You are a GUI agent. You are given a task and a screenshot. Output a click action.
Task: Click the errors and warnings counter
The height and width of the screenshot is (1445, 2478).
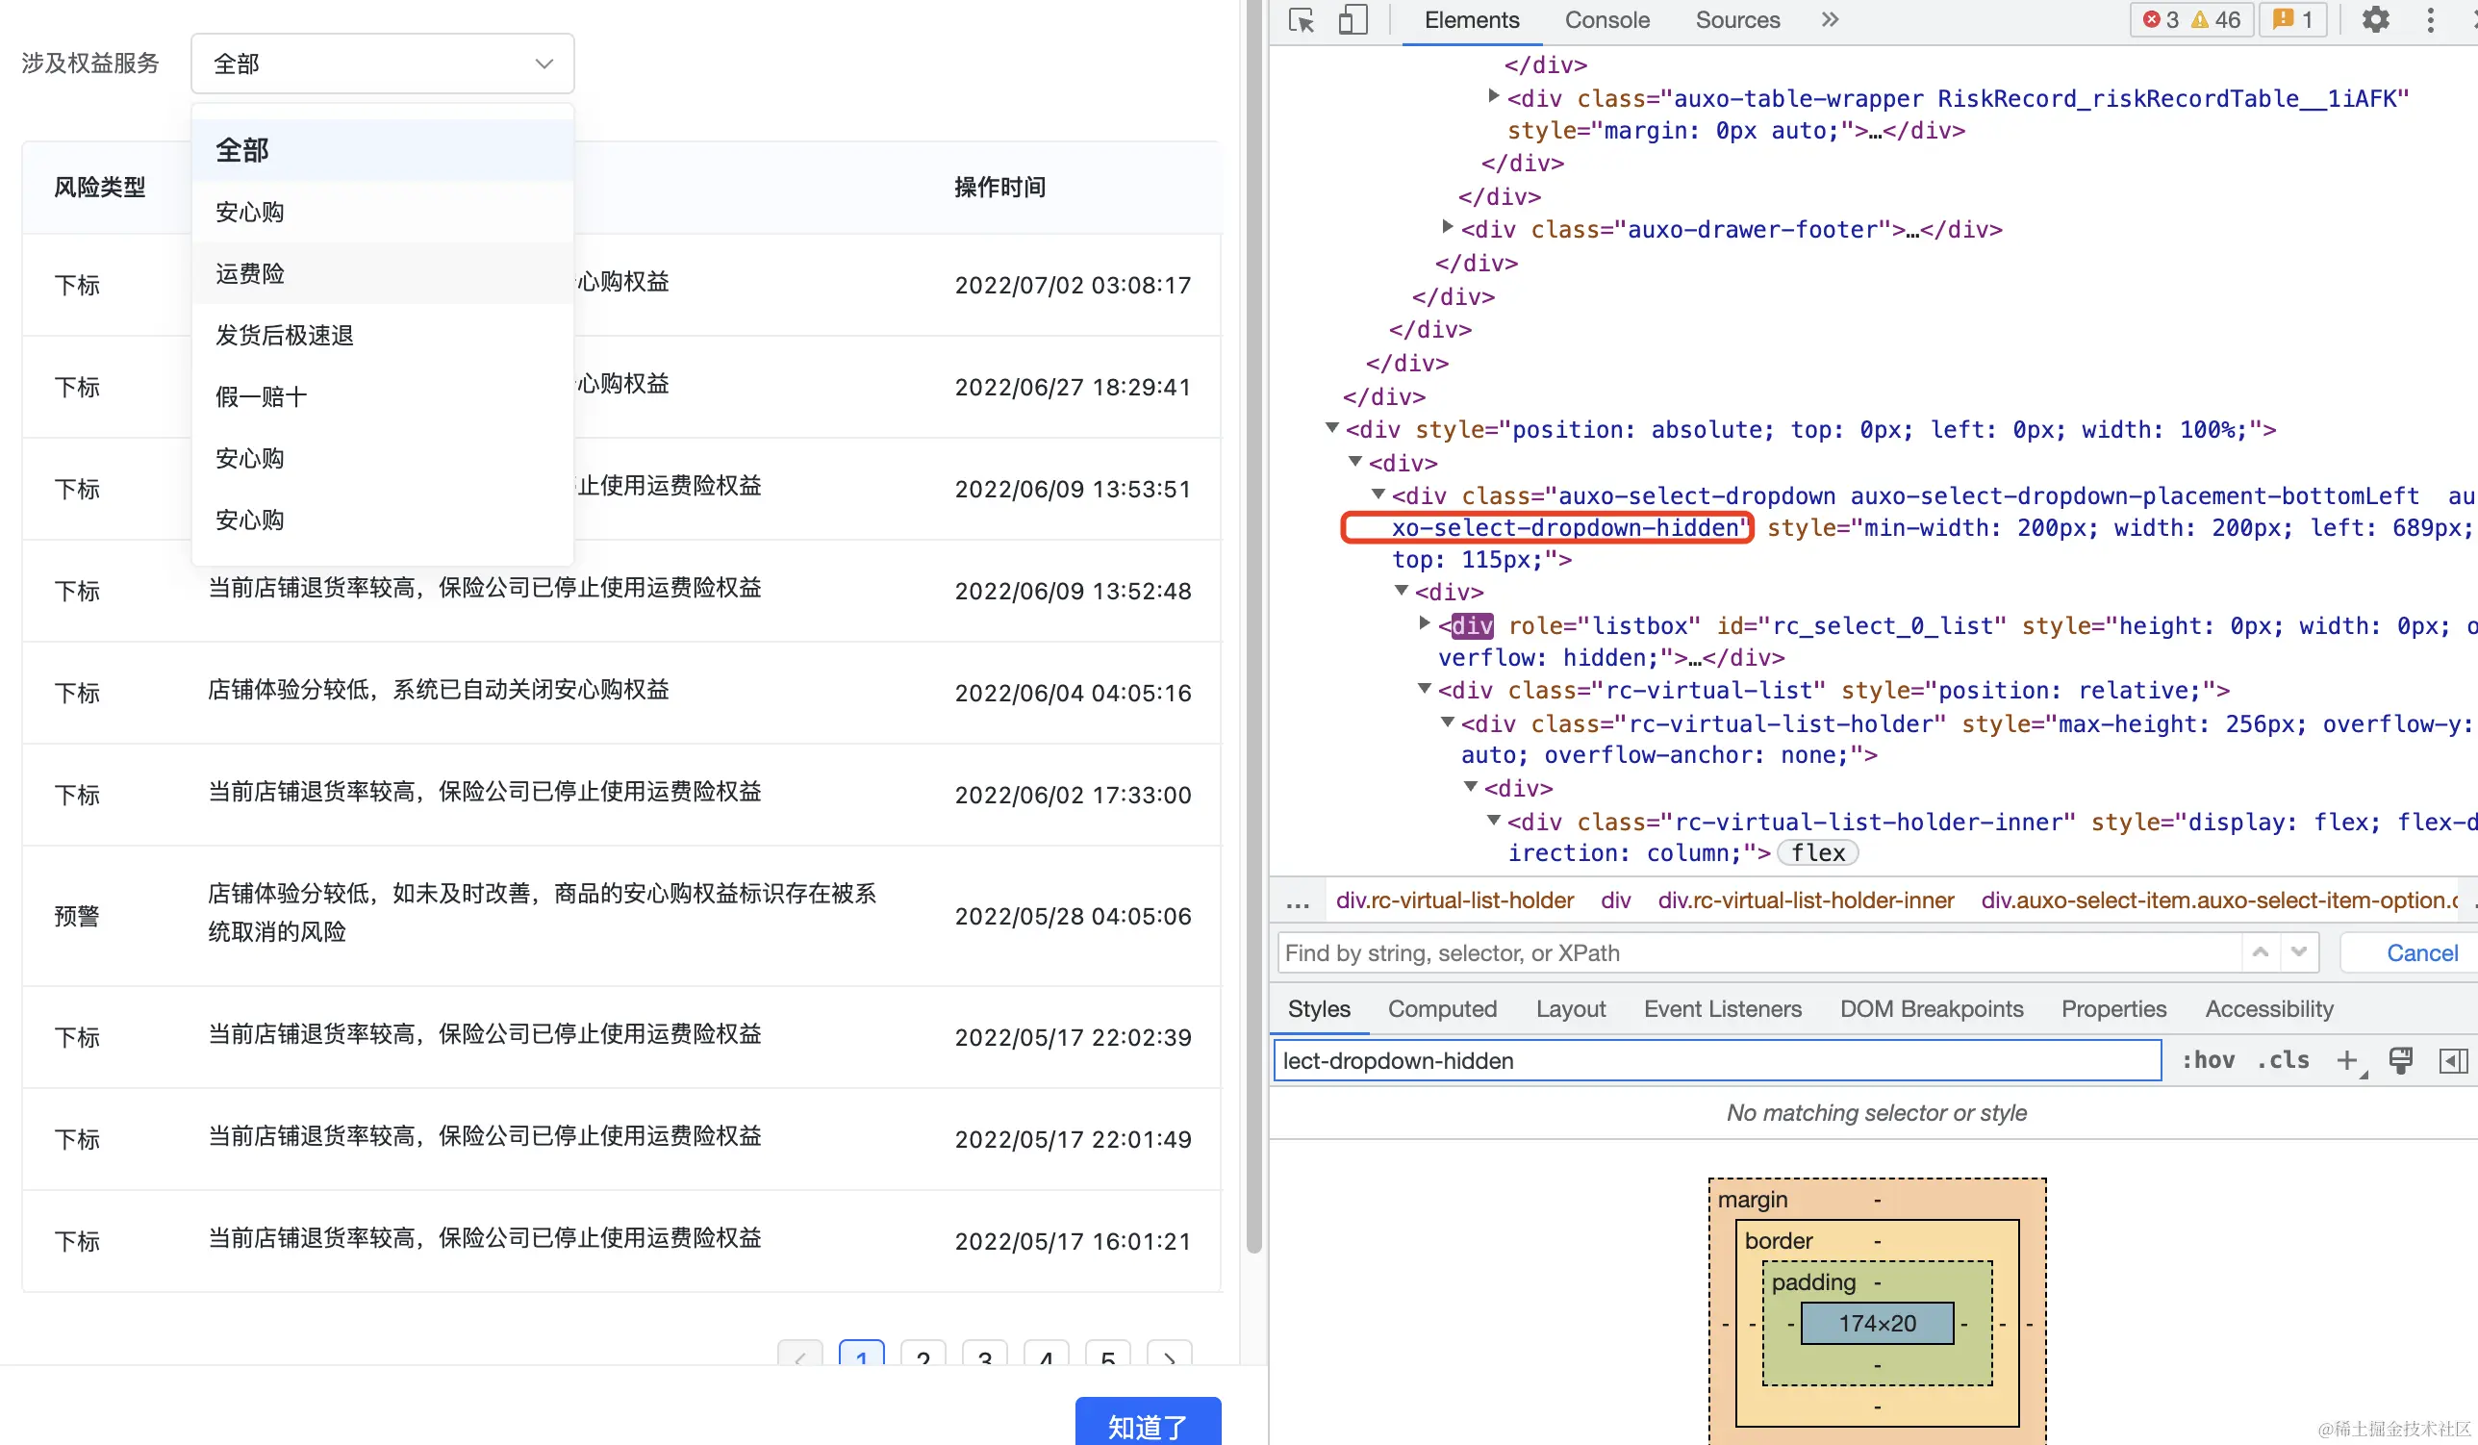(x=2191, y=20)
